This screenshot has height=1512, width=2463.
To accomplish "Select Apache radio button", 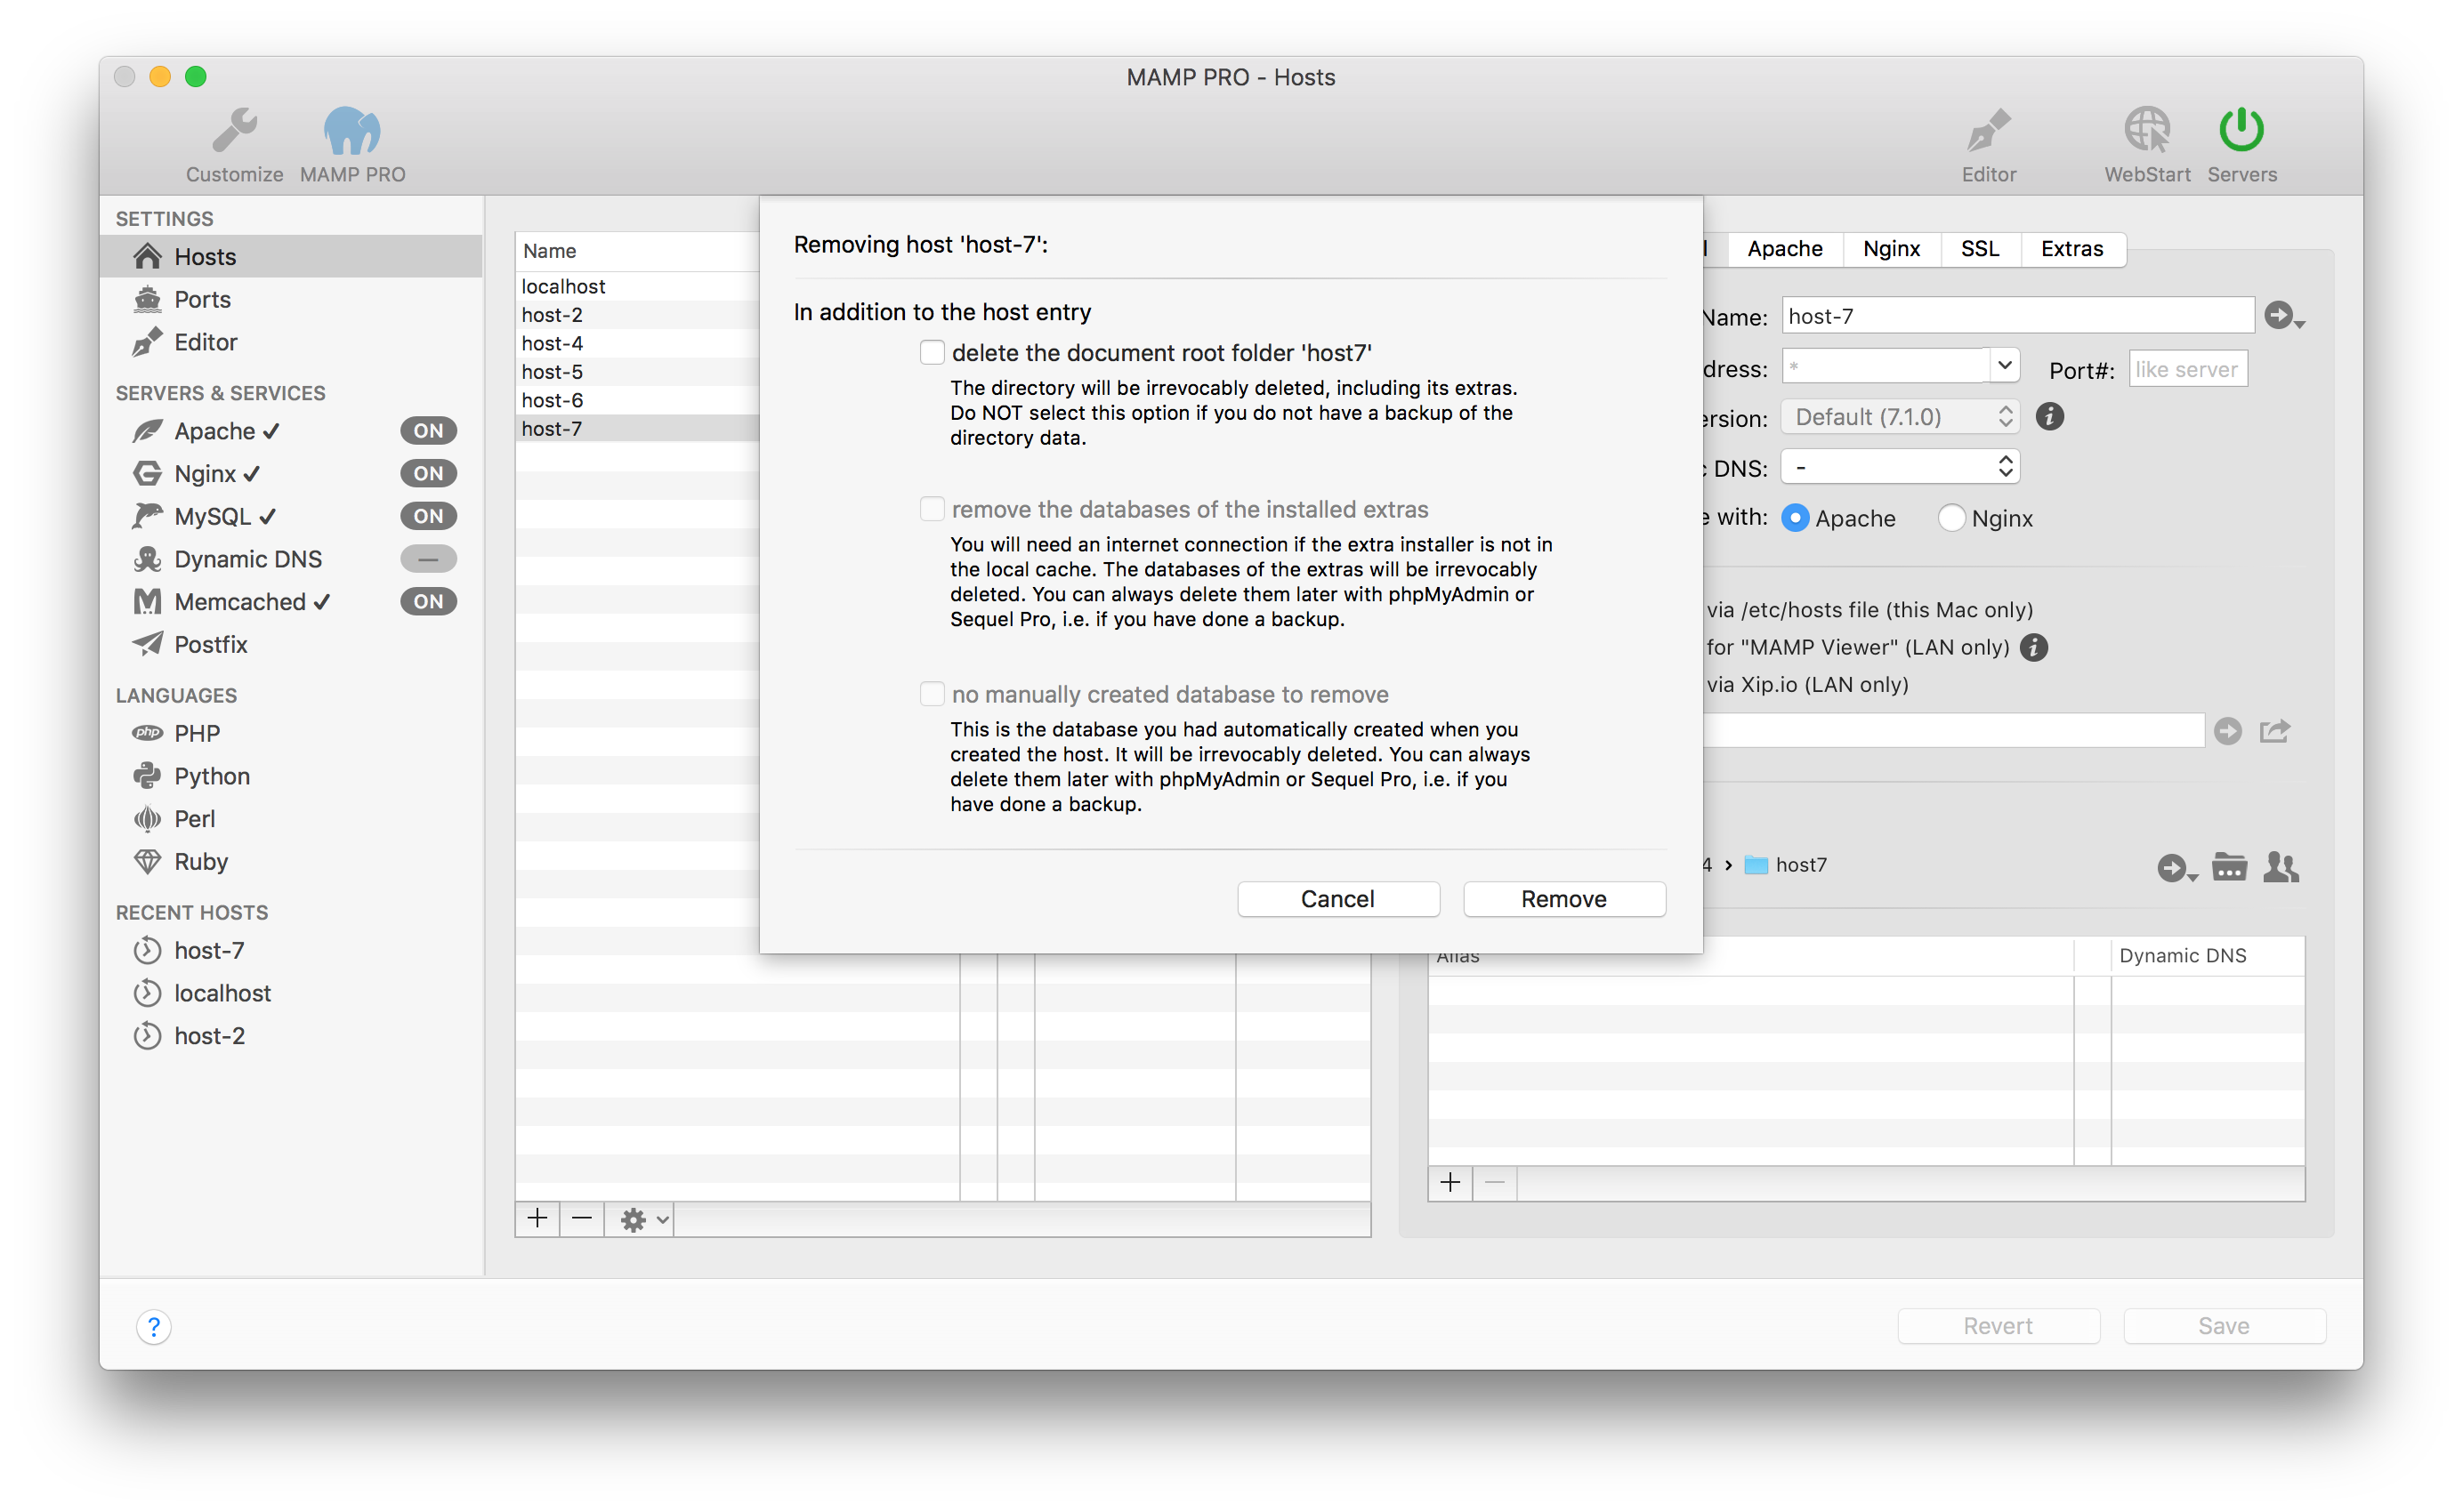I will pyautogui.click(x=1795, y=518).
